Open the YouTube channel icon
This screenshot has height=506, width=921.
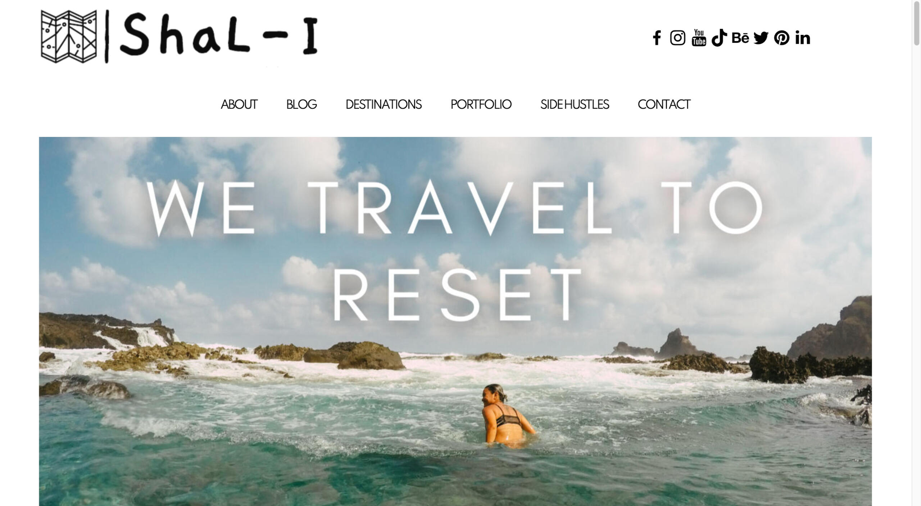tap(699, 38)
